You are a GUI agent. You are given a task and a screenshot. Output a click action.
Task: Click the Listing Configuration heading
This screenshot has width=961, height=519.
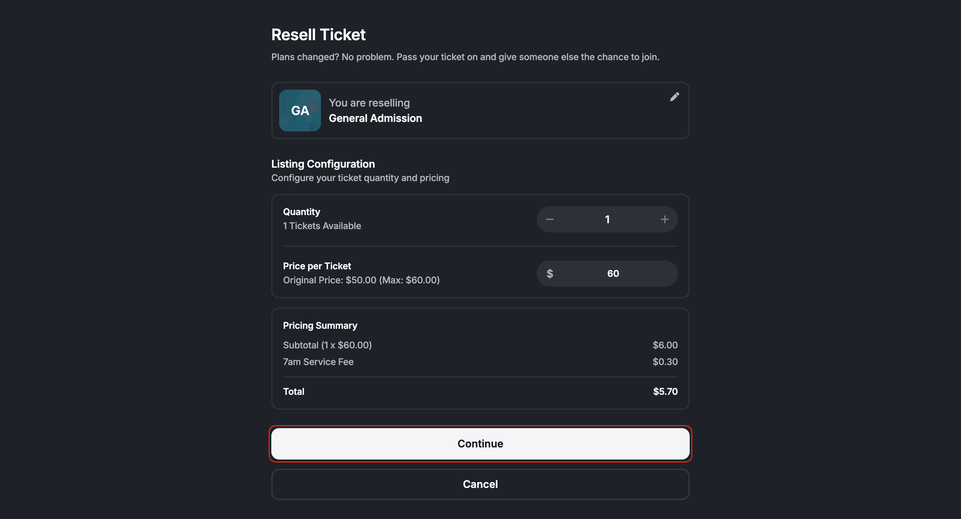(323, 164)
